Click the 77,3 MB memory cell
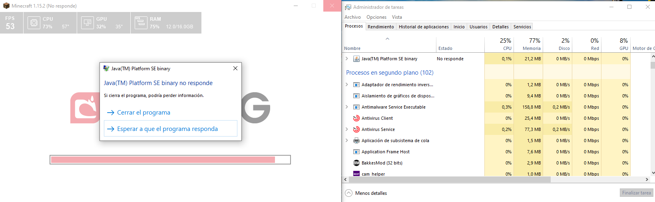Screen dimensions: 655x202 [528, 129]
